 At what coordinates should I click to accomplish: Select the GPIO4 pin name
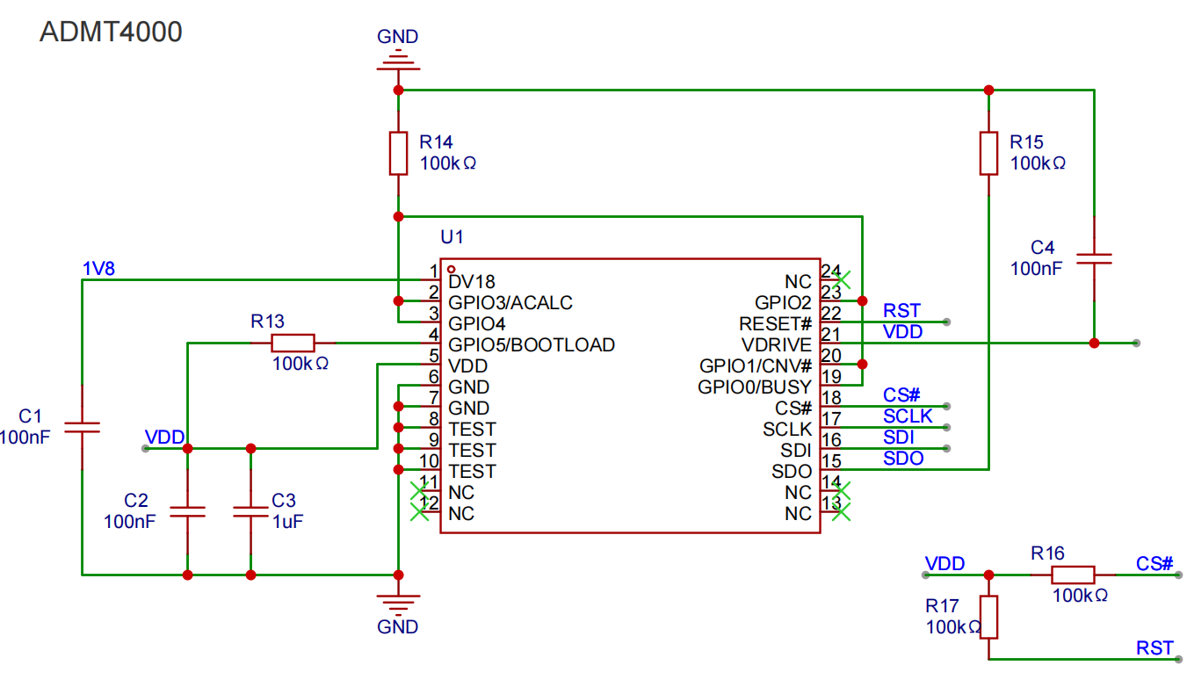pyautogui.click(x=477, y=323)
